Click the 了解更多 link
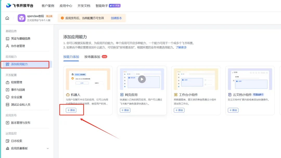Screen dimensions: 281x158 point(181,47)
